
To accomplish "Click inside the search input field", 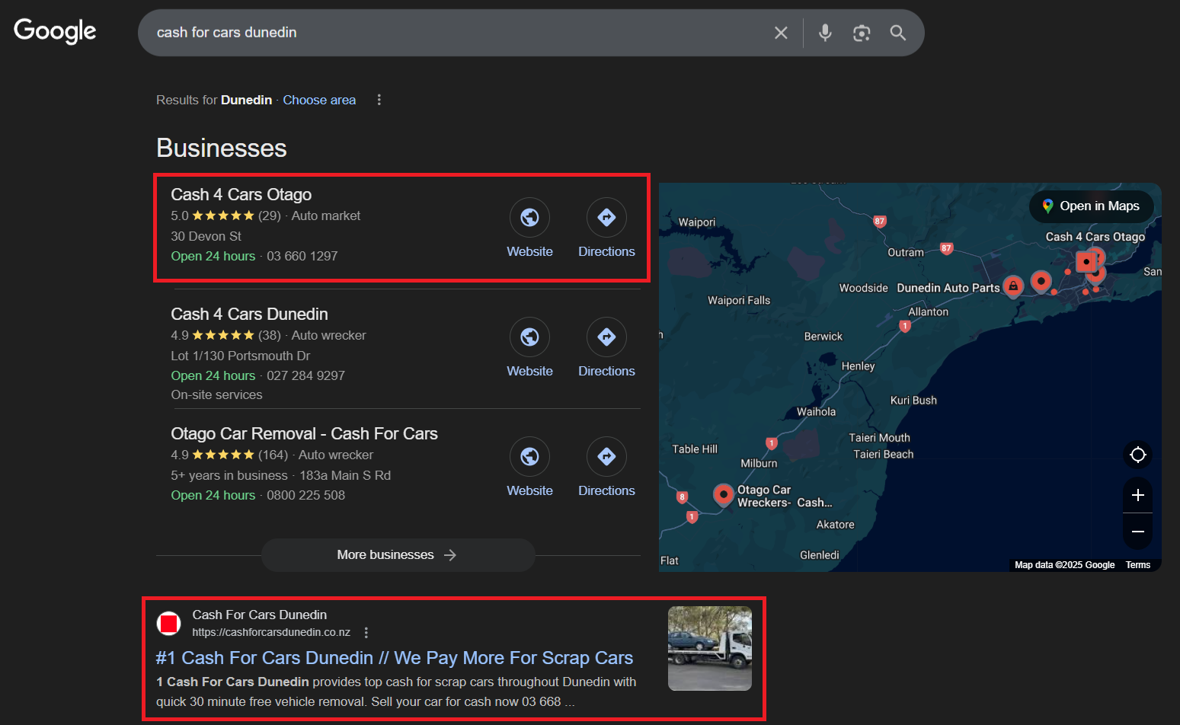I will (457, 32).
